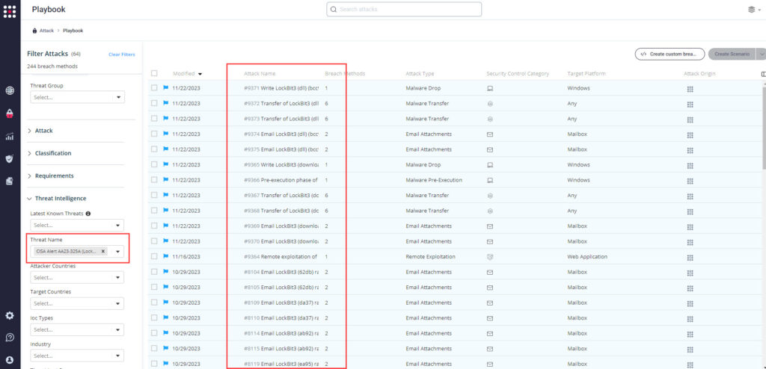Click the column chooser icon in table header
Screen dimensions: 766x369
click(x=762, y=74)
